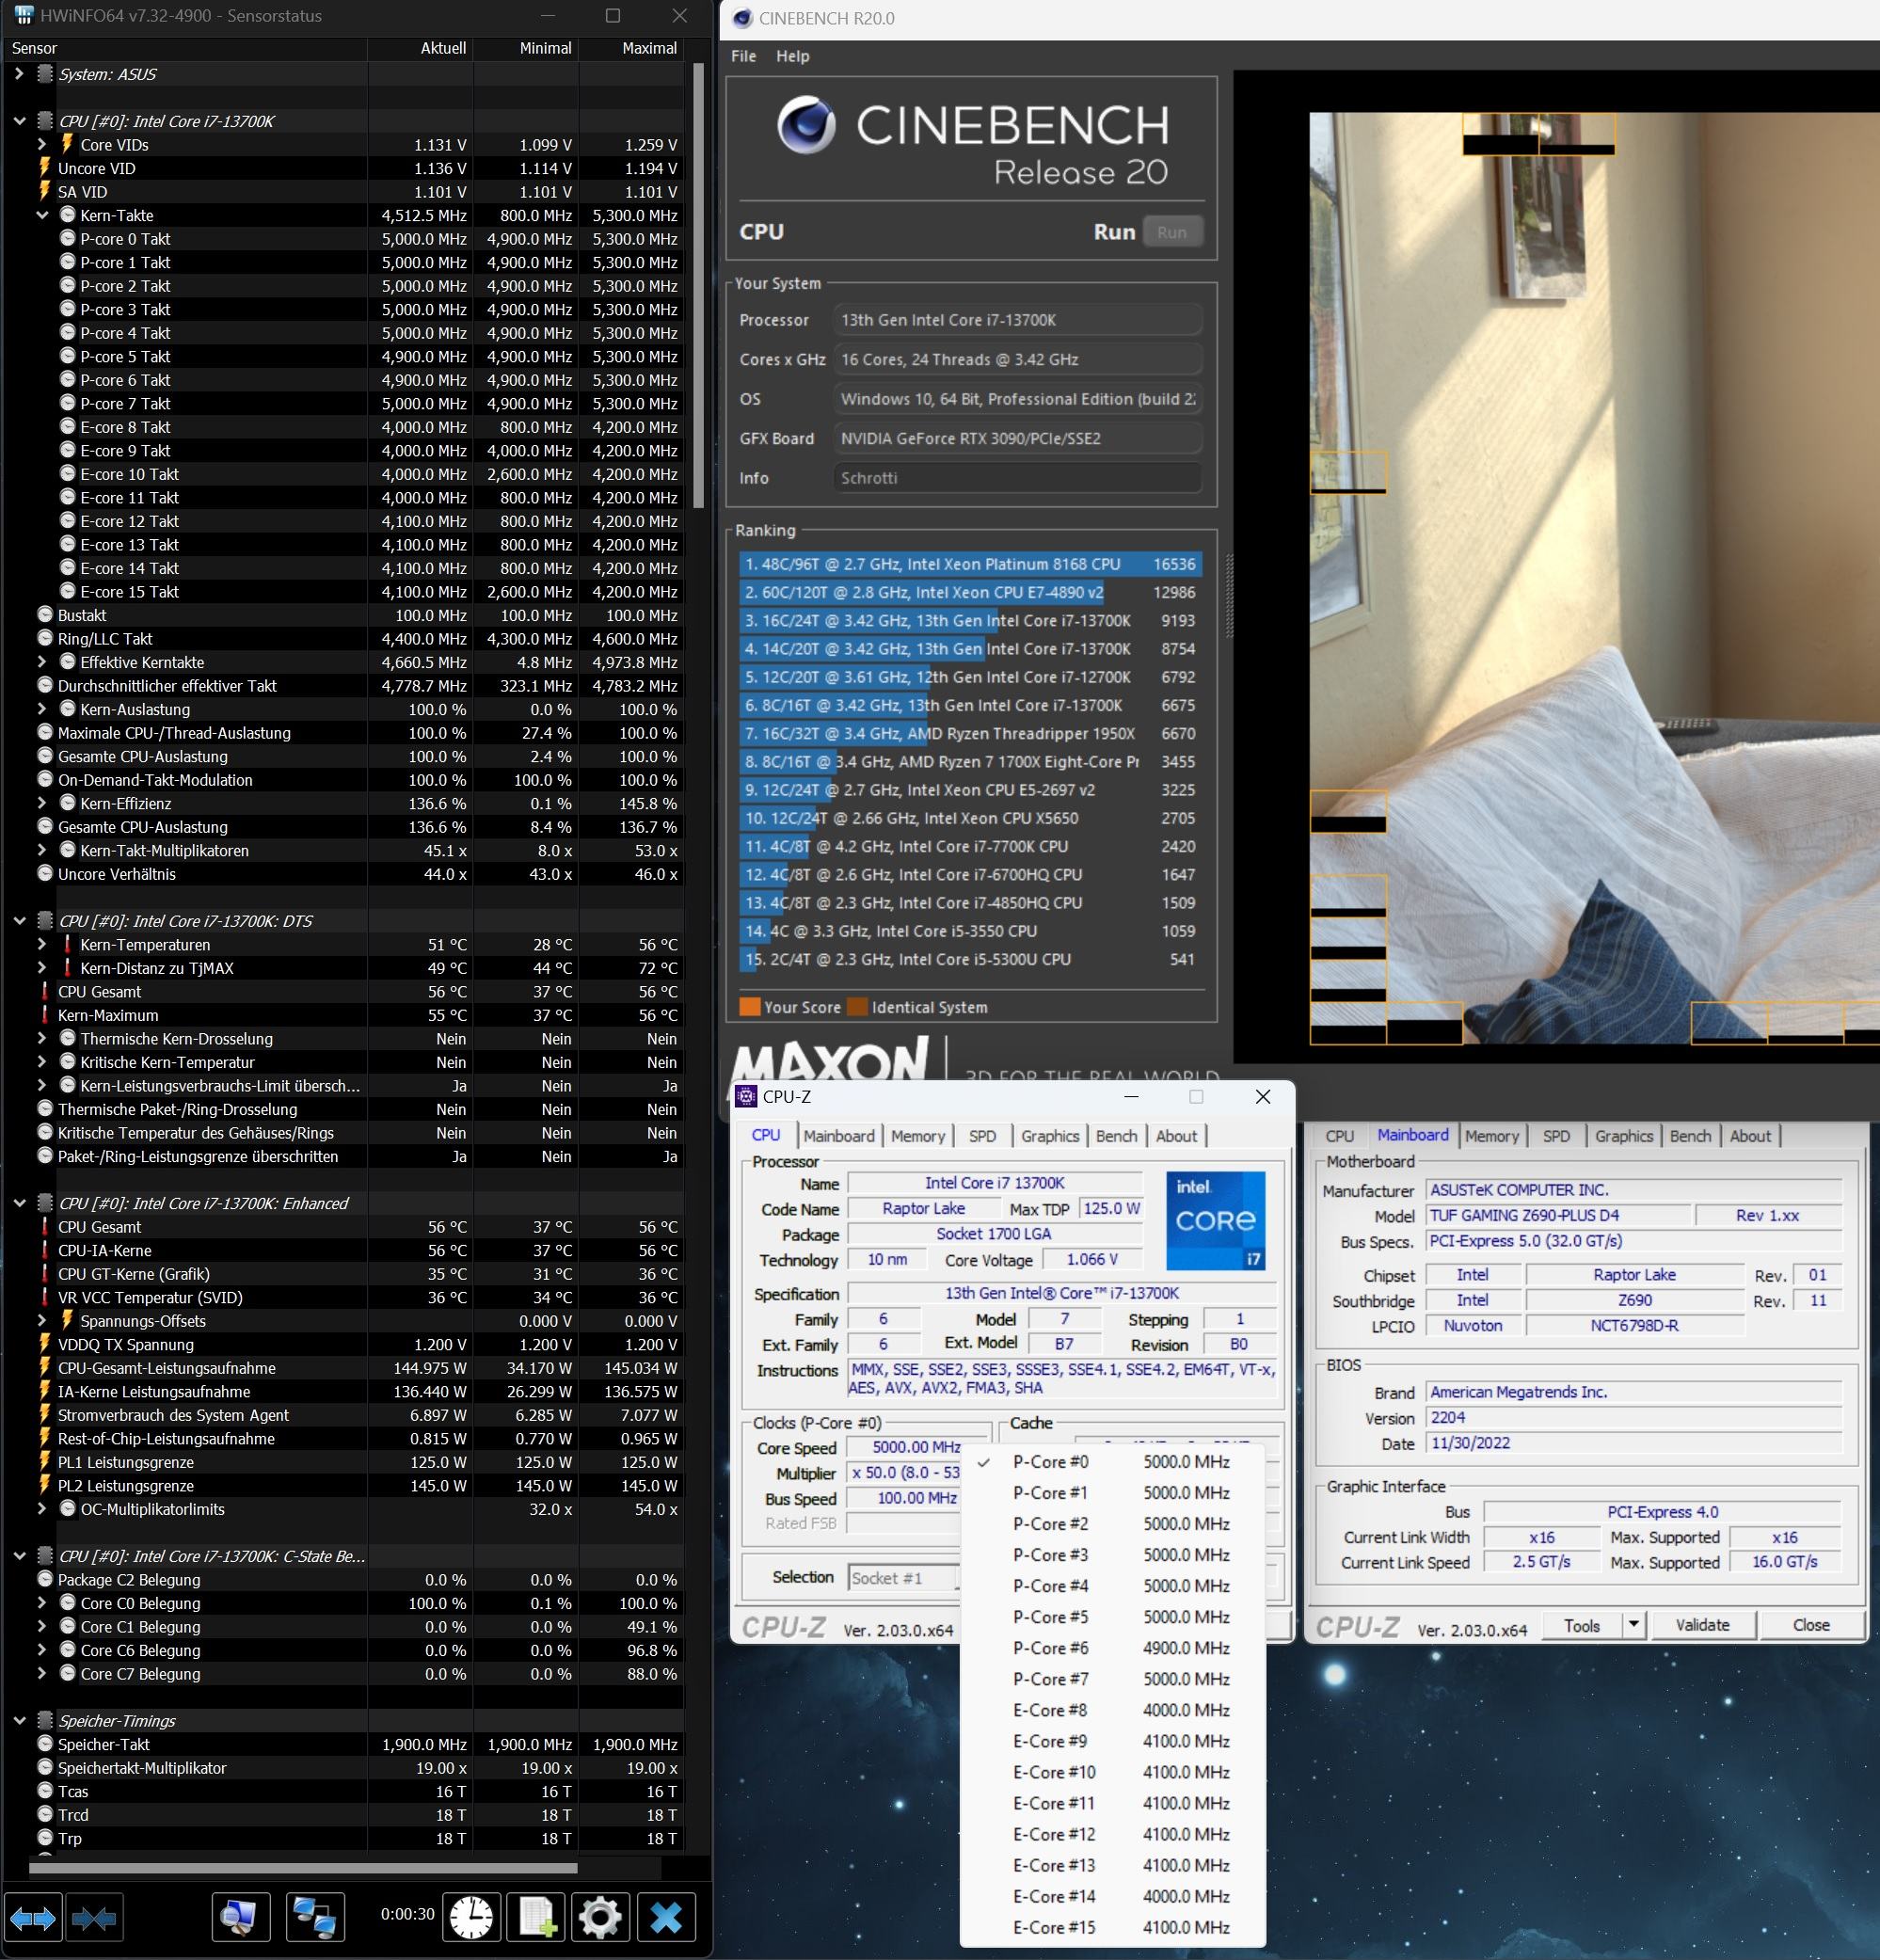Expand the System: ASUS section

tap(19, 74)
